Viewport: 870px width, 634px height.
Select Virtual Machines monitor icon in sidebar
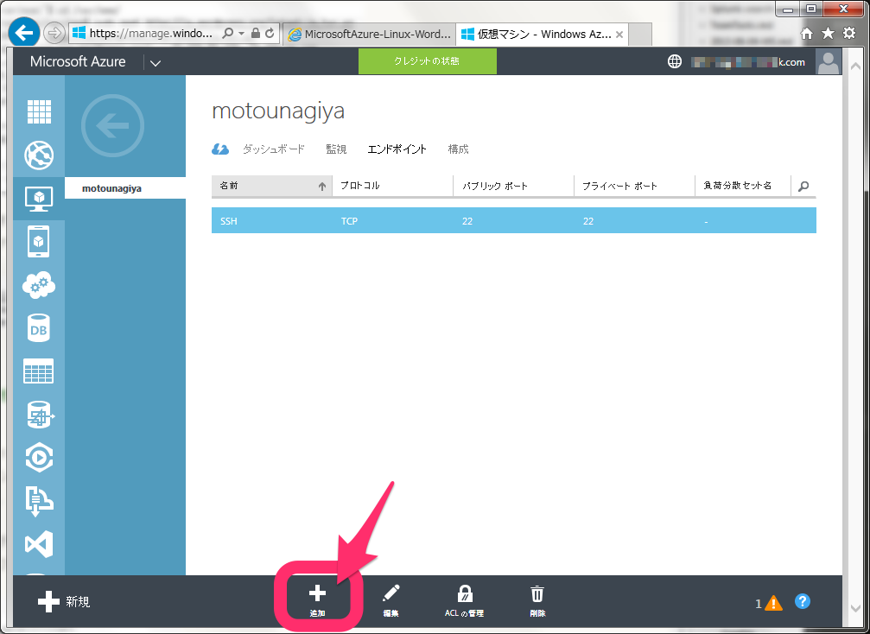(x=39, y=199)
